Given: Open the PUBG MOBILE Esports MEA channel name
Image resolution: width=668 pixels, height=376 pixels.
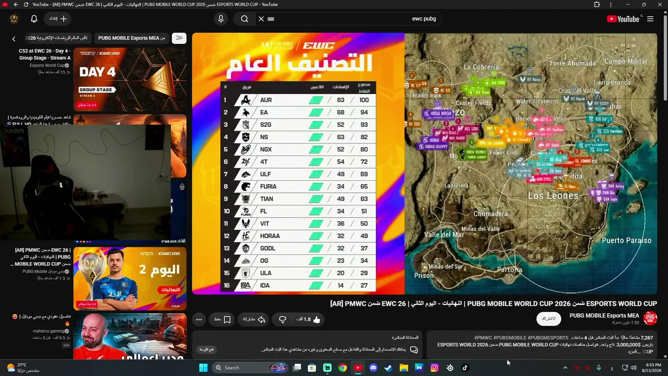Looking at the screenshot, I should pyautogui.click(x=604, y=315).
